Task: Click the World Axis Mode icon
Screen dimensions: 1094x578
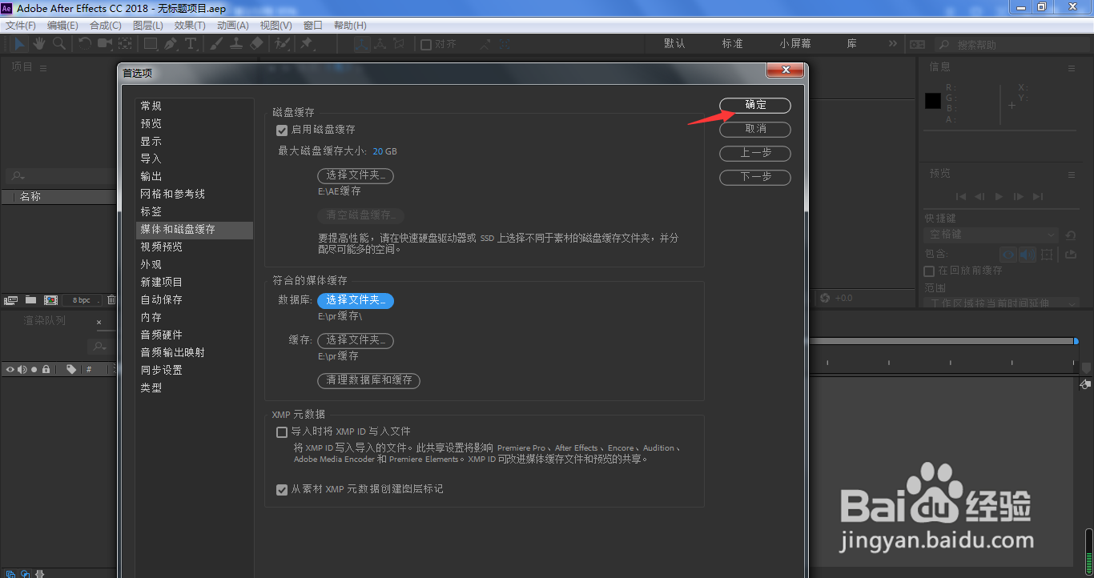Action: tap(381, 44)
